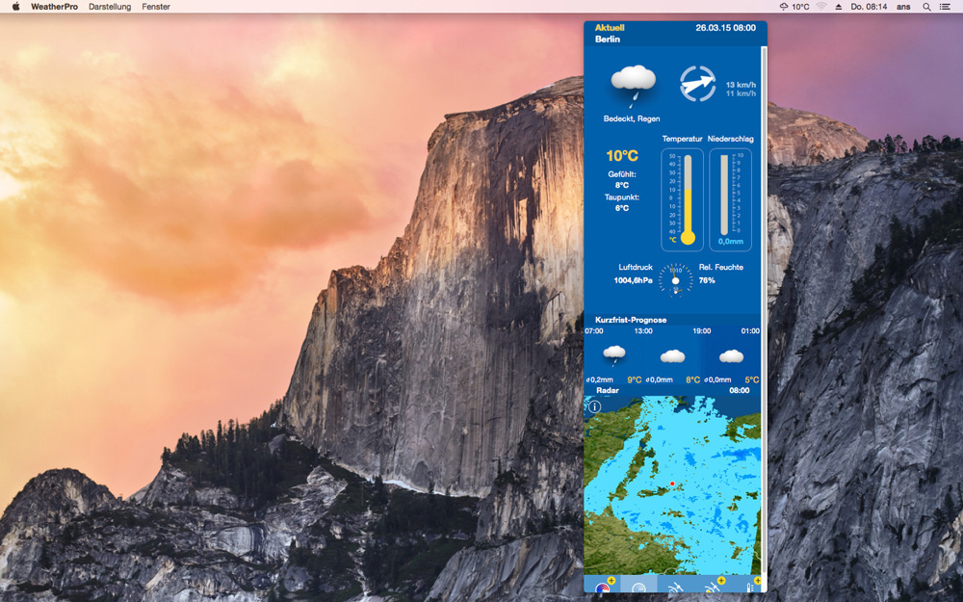Image resolution: width=963 pixels, height=602 pixels.
Task: Click the 13:00 forecast time
Action: click(x=643, y=331)
